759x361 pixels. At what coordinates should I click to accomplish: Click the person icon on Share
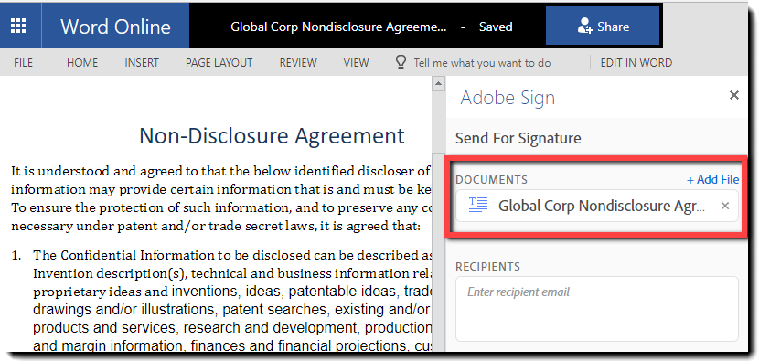pyautogui.click(x=584, y=27)
